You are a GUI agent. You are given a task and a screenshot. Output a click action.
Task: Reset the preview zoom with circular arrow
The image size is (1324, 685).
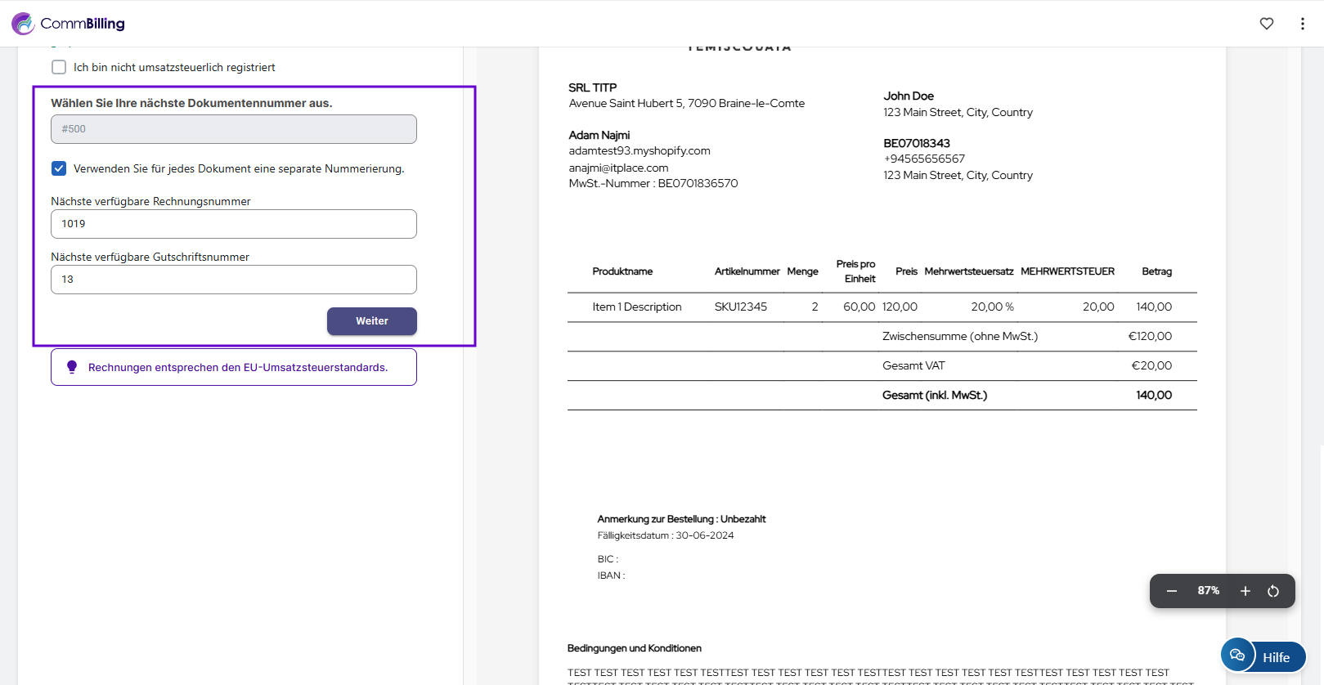(x=1272, y=591)
